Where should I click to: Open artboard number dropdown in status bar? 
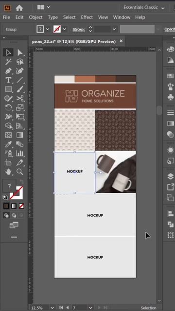[x=90, y=308]
